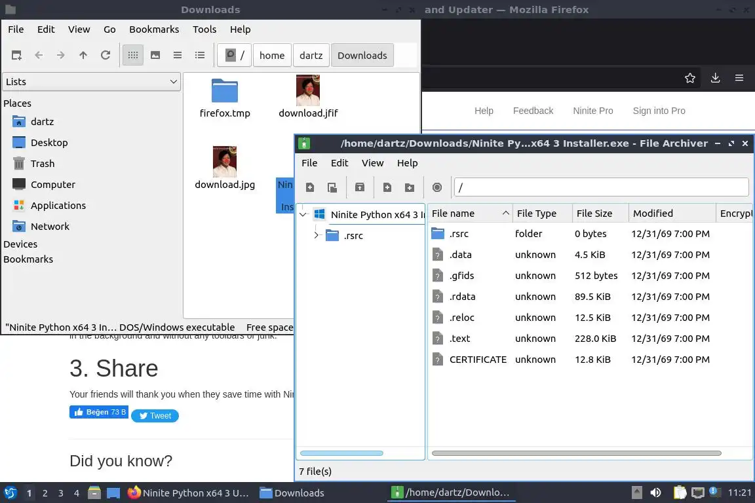Click extract icon in File Archiver

click(x=360, y=187)
